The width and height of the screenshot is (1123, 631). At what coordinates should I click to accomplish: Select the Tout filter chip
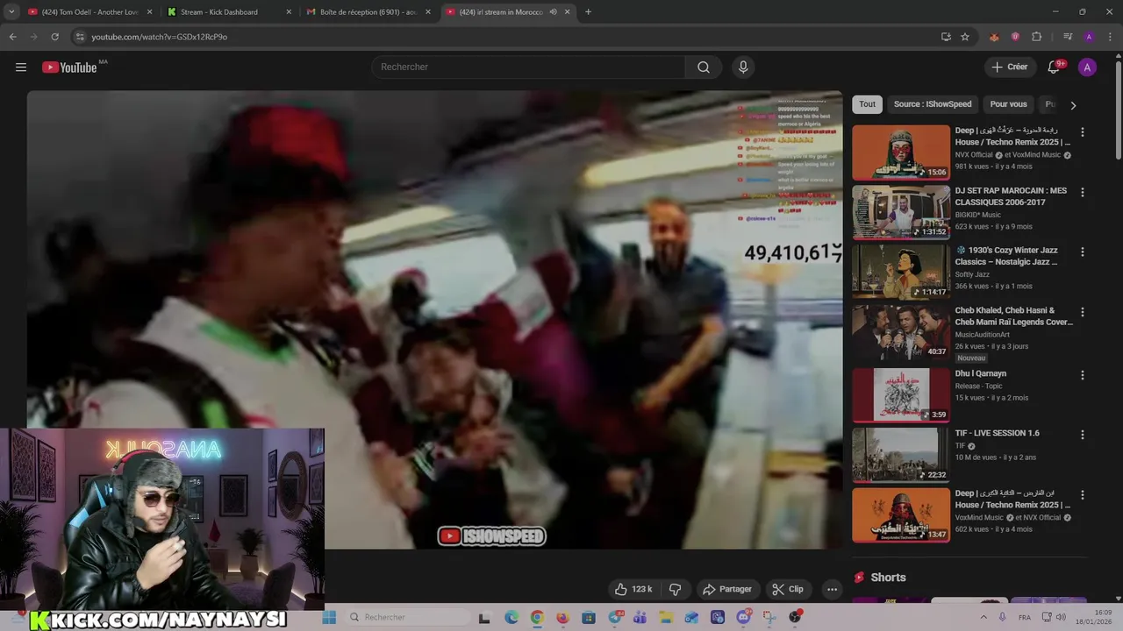[867, 104]
